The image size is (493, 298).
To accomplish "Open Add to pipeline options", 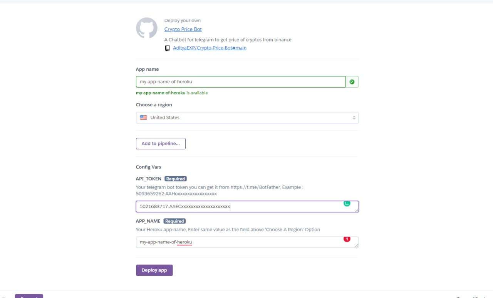I will (160, 143).
